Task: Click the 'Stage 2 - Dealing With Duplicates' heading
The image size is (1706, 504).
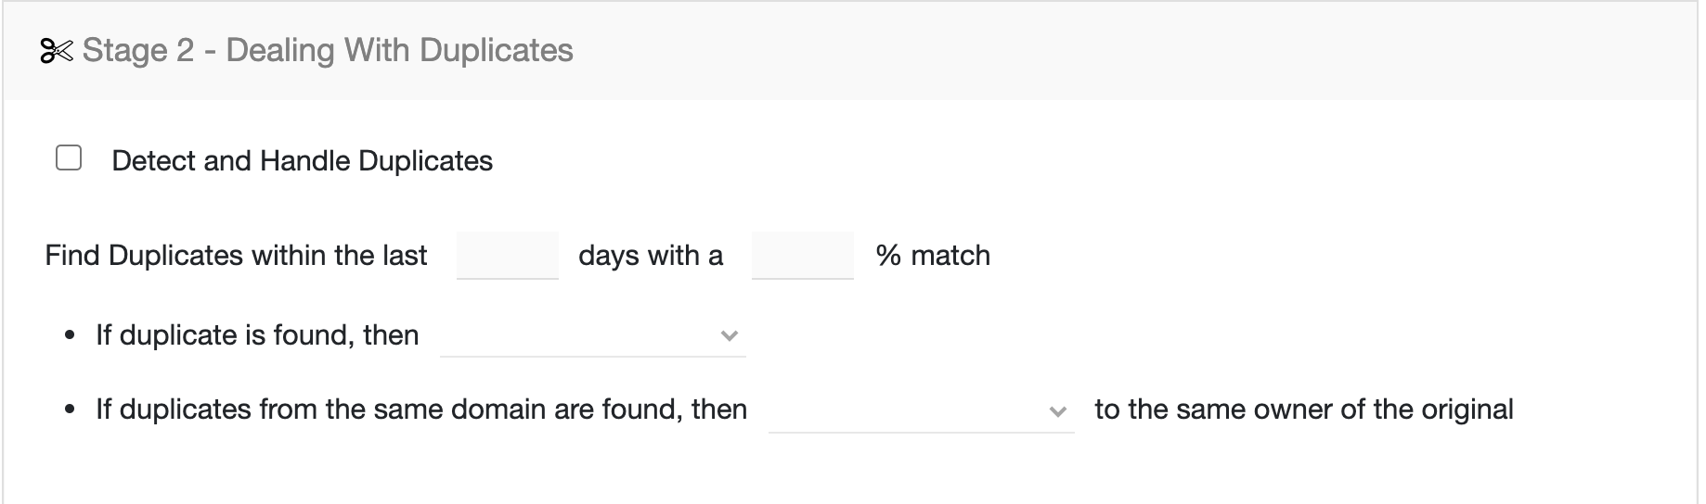Action: tap(328, 50)
